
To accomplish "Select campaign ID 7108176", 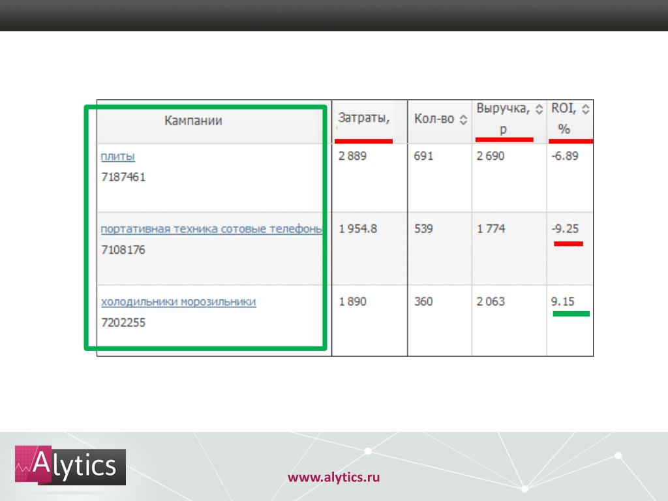I will click(x=123, y=250).
